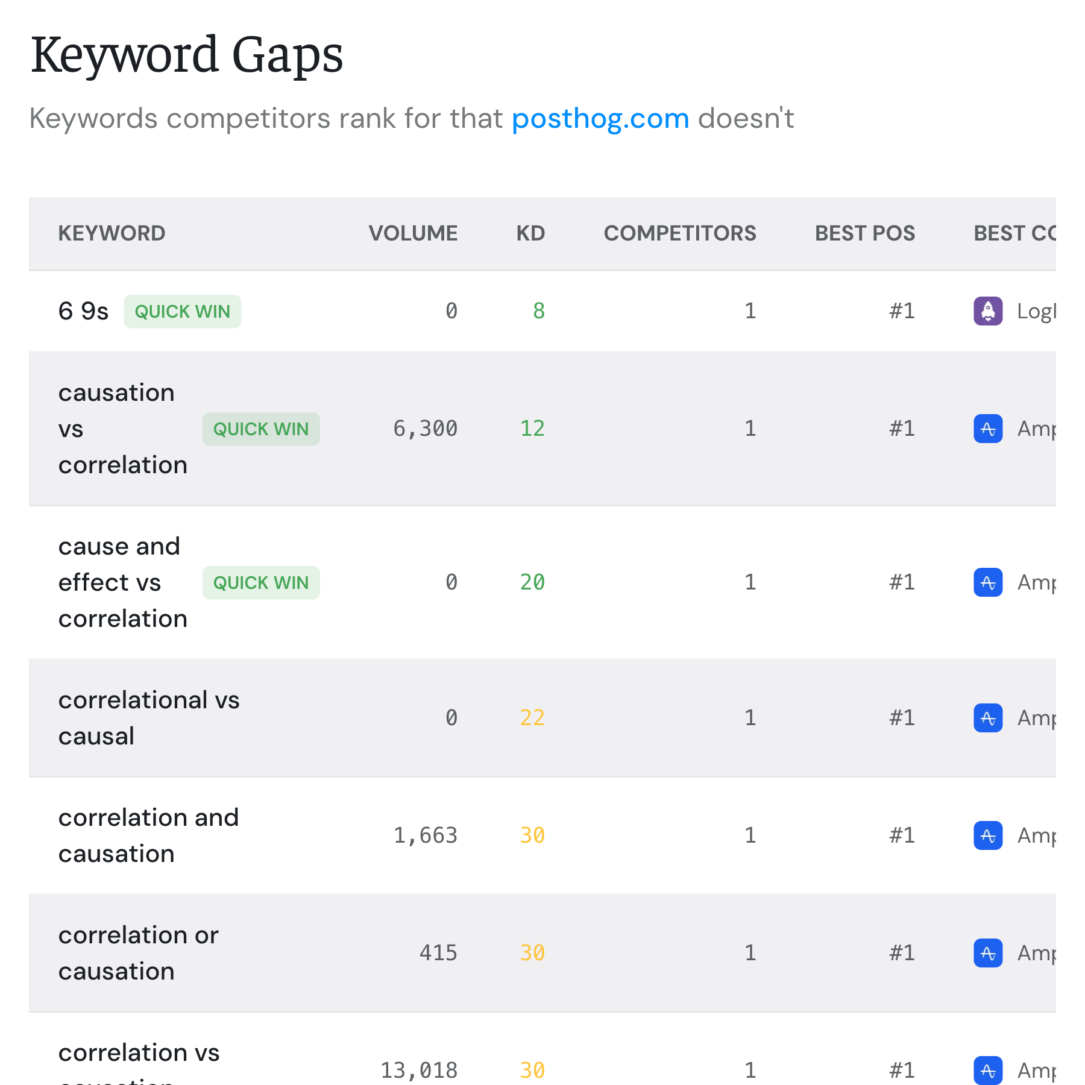This screenshot has width=1085, height=1085.
Task: Click the Amplitude icon for correlation or causation
Action: [x=987, y=953]
